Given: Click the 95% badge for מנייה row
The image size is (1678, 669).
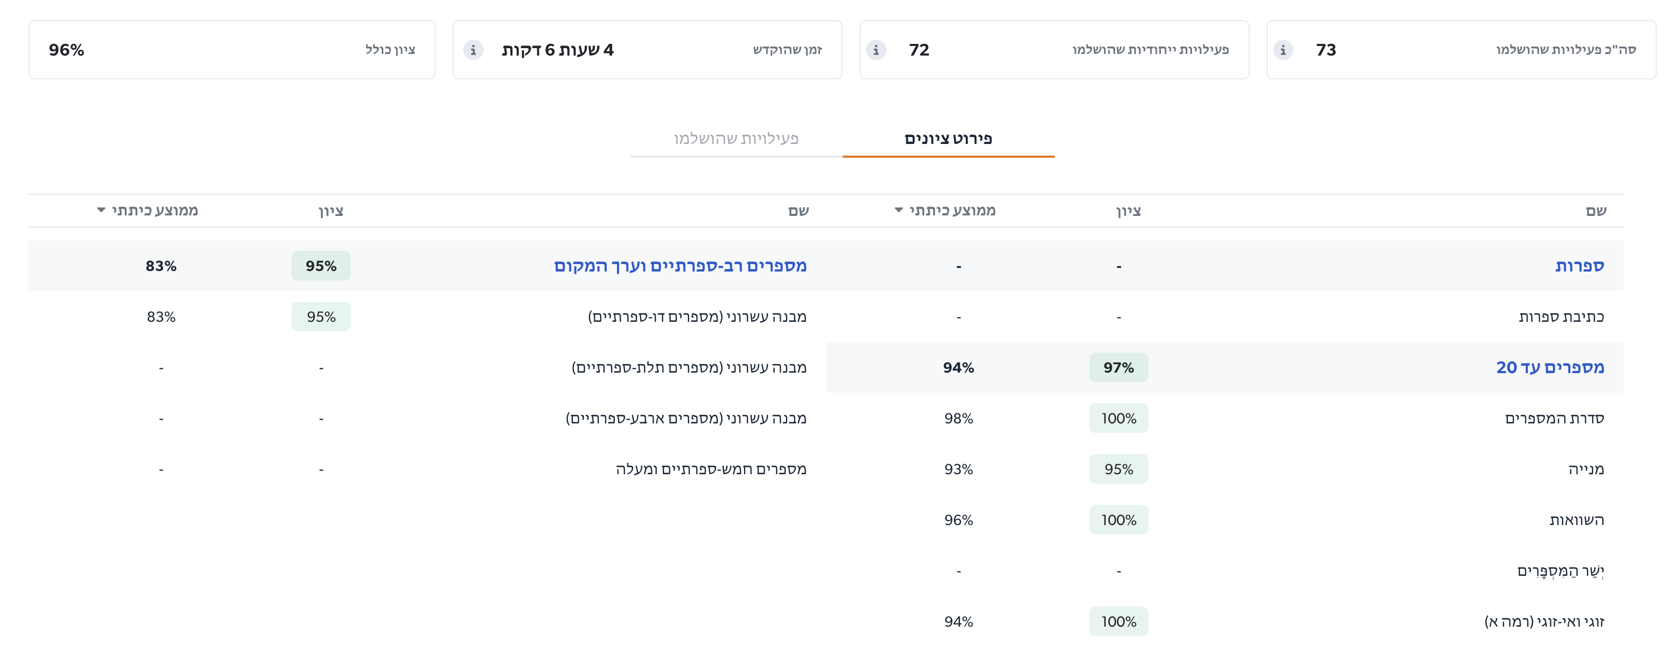Looking at the screenshot, I should pyautogui.click(x=1118, y=469).
